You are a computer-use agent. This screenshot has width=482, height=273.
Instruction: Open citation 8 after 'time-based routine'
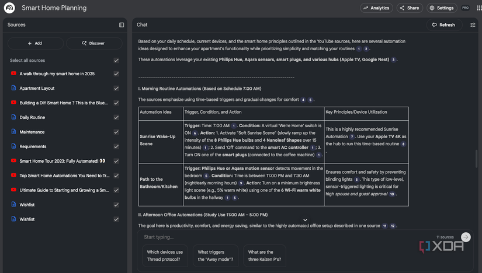tap(403, 144)
